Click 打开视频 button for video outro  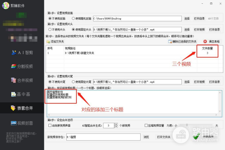click(199, 82)
